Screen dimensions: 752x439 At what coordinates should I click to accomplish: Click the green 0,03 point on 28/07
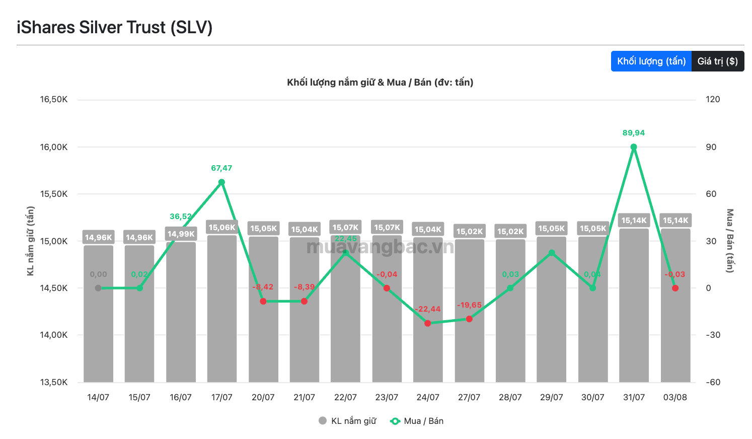click(x=510, y=288)
